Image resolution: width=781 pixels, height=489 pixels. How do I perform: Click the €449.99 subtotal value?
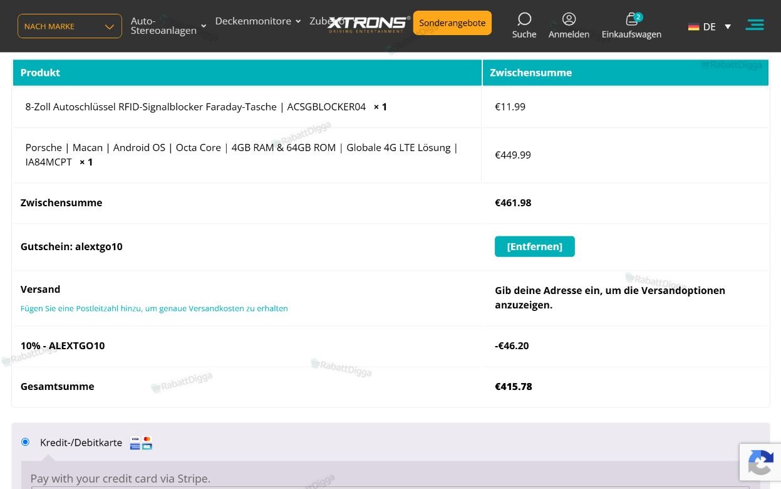pyautogui.click(x=512, y=155)
